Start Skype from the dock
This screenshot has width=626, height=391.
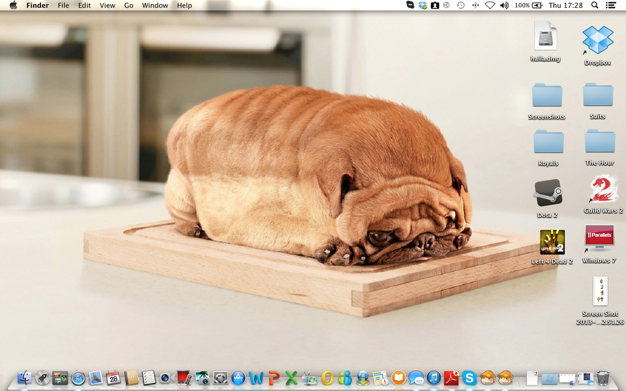468,379
